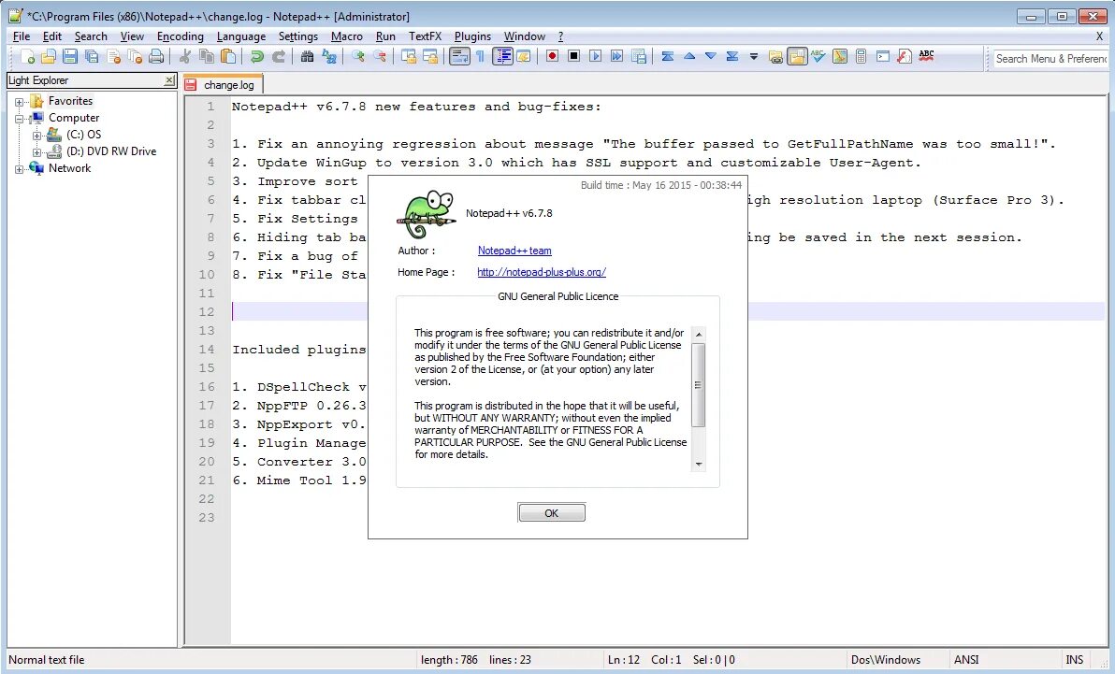The width and height of the screenshot is (1115, 674).
Task: Toggle the highlighted Light Explorer folder icon
Action: (x=797, y=56)
